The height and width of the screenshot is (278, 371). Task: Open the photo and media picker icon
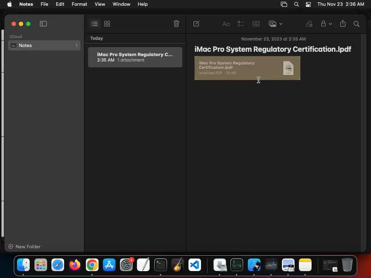point(272,24)
